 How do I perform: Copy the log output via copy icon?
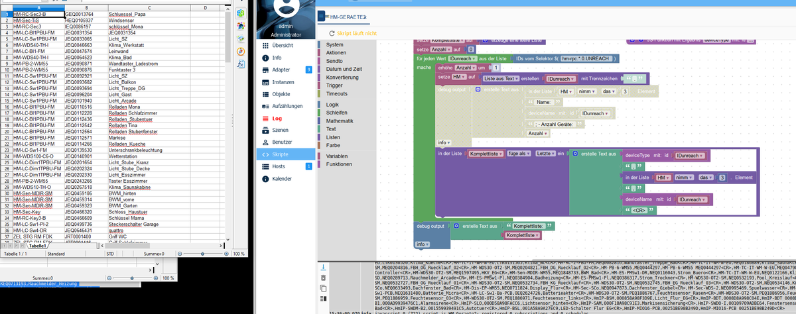point(324,289)
